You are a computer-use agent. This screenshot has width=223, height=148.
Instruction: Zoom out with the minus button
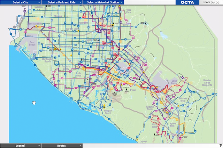pos(217,2)
